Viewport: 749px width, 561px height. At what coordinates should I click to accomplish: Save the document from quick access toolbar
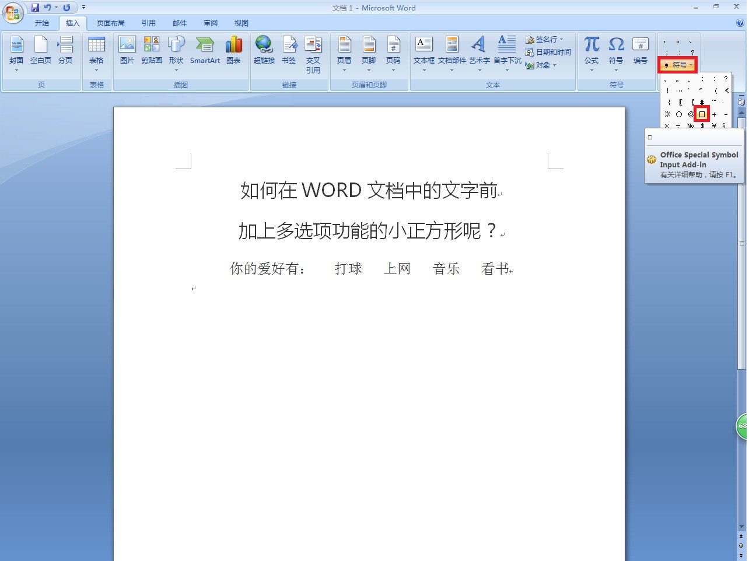(35, 8)
